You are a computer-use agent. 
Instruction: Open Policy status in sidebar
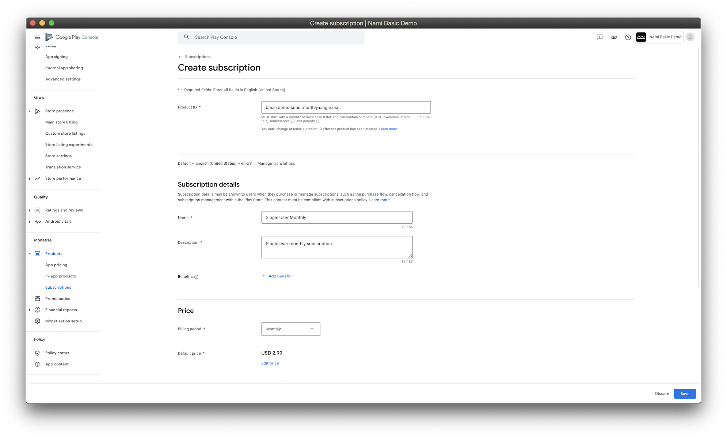tap(57, 353)
